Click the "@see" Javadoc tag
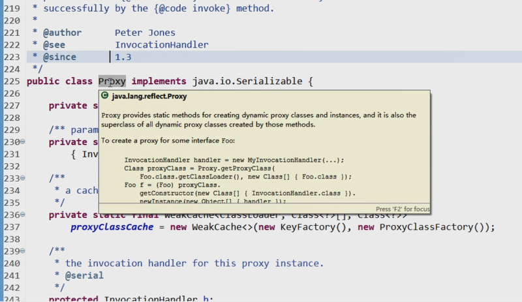522x302 pixels. pyautogui.click(x=54, y=44)
